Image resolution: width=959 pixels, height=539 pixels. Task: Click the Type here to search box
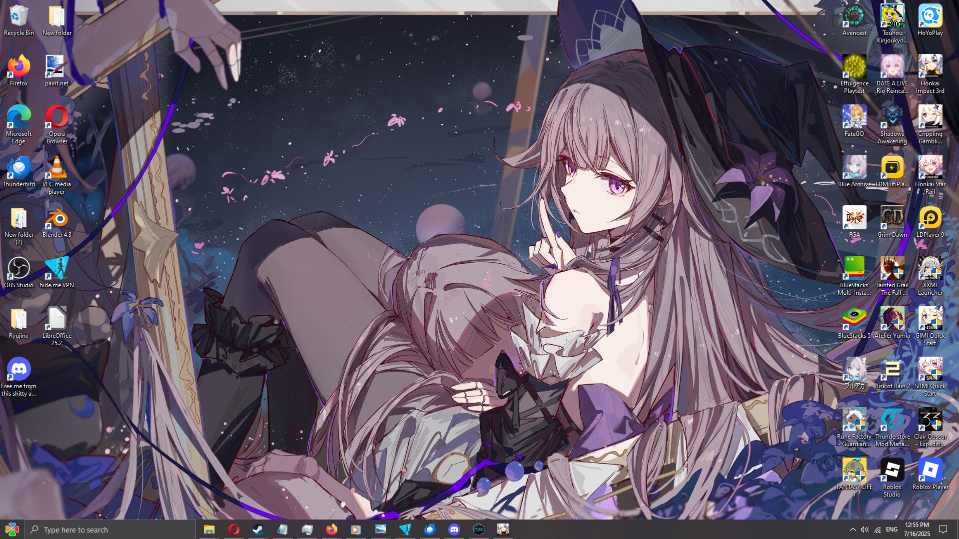[x=110, y=530]
